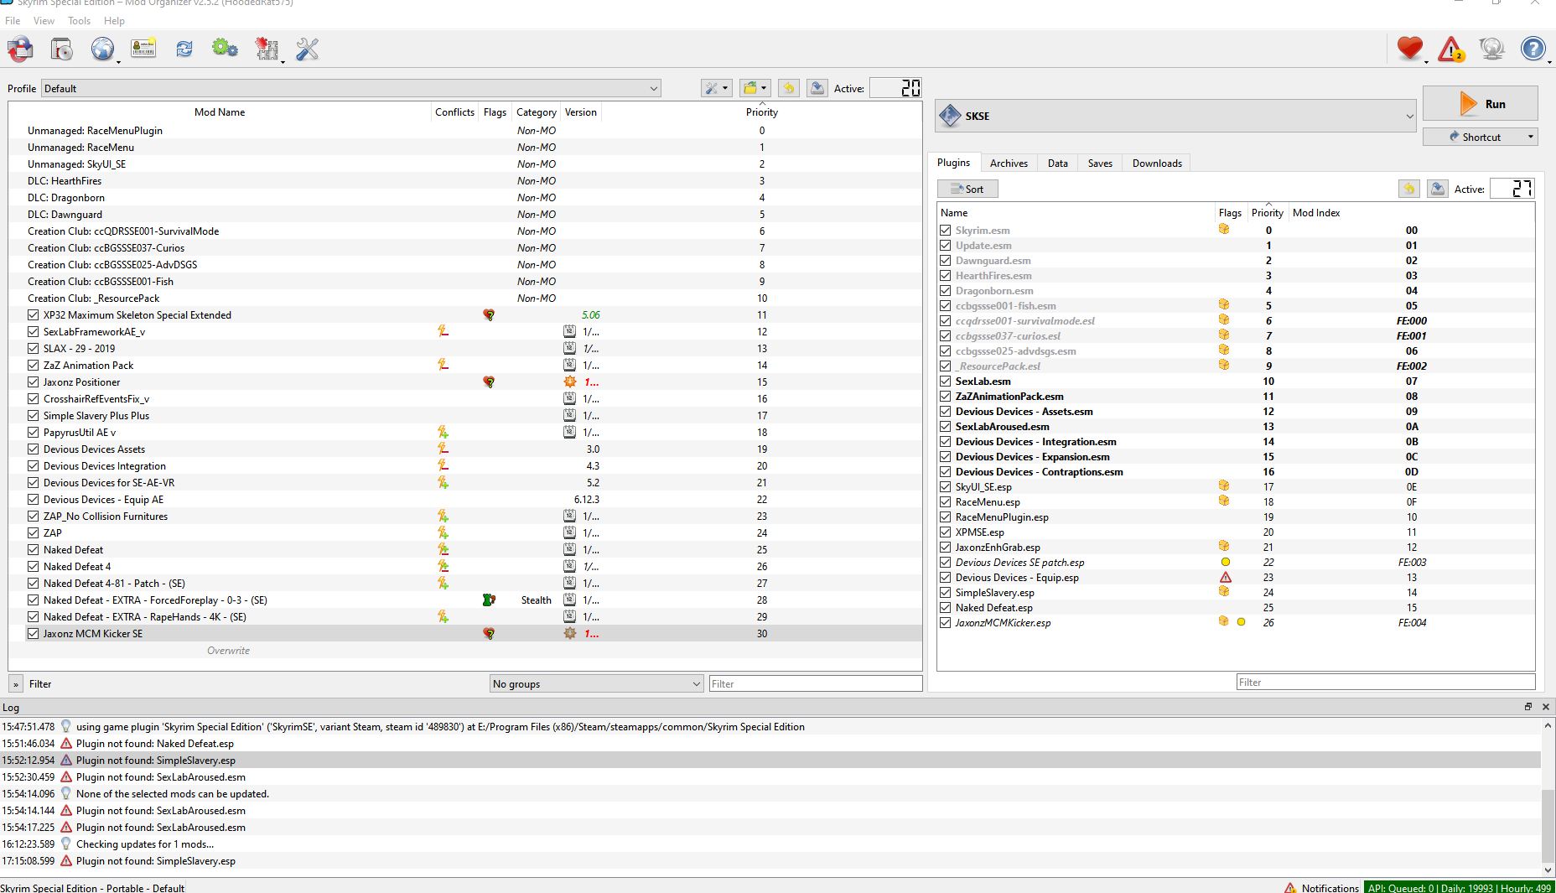The width and height of the screenshot is (1556, 893).
Task: Open settings via the wrench and screwdriver icon
Action: click(x=307, y=49)
